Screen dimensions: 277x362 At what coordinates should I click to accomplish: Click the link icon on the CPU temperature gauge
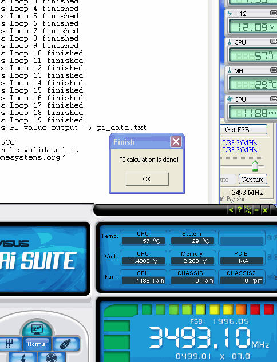[x=274, y=42]
